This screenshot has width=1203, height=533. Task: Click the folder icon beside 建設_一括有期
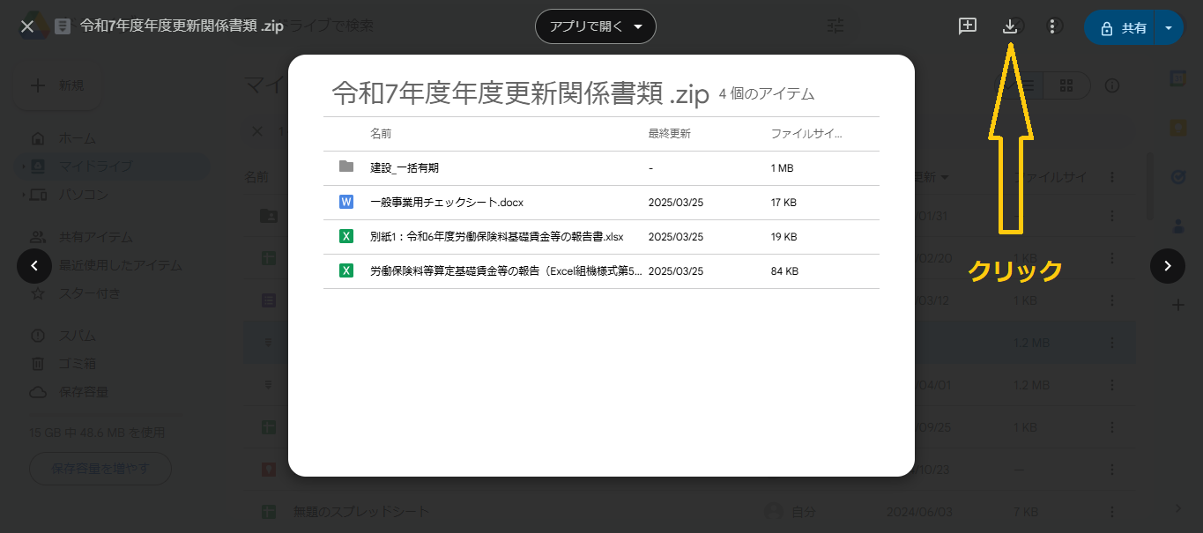point(346,167)
